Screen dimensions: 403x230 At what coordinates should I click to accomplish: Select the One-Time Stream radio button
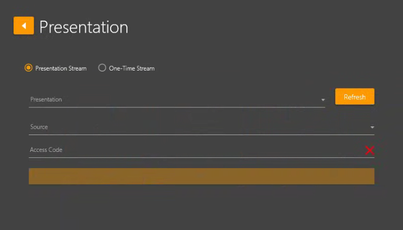pyautogui.click(x=102, y=68)
